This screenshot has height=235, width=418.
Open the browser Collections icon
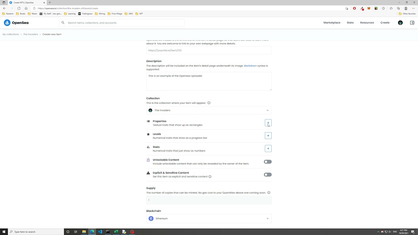tap(398, 8)
